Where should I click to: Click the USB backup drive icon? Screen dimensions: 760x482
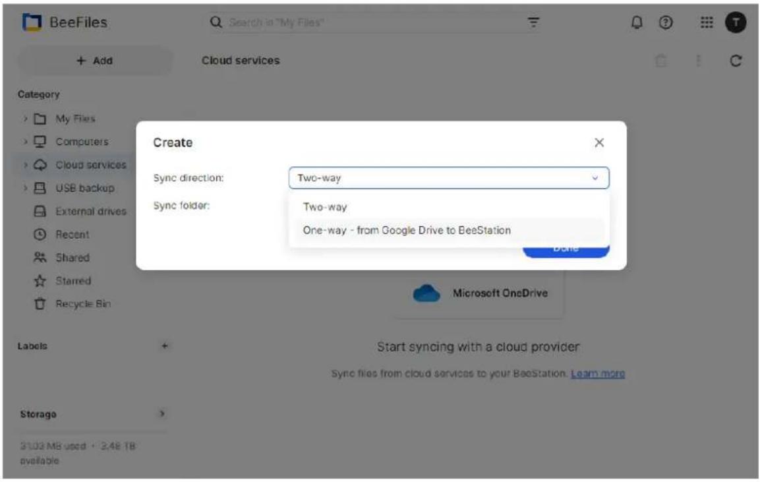pyautogui.click(x=40, y=188)
